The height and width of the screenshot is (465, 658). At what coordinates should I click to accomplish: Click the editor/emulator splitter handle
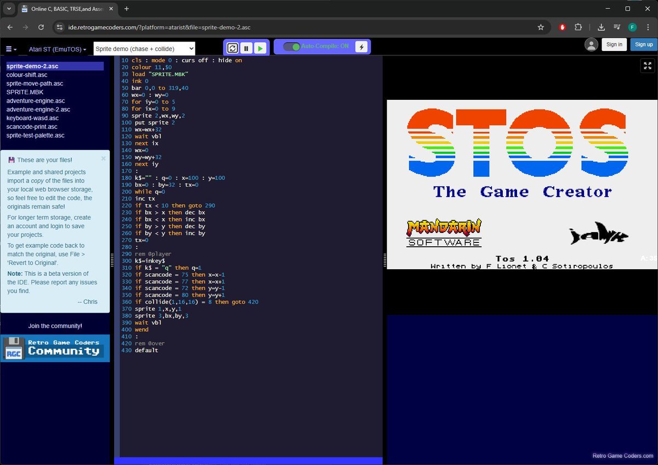coord(384,260)
